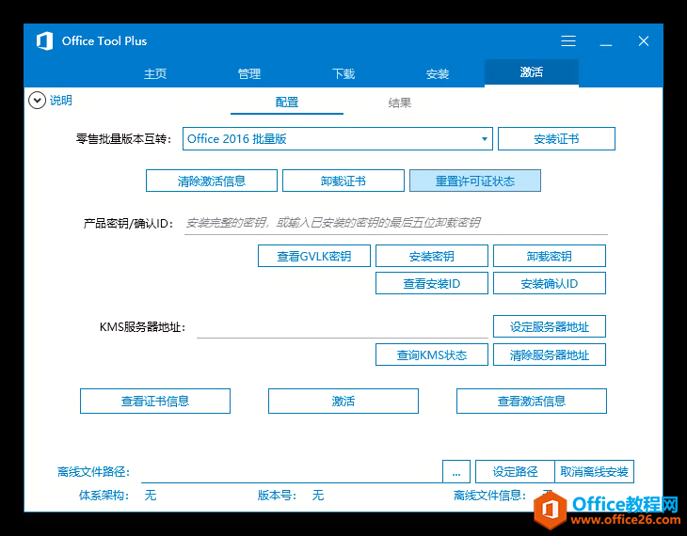Click the 安装密钥 button
The width and height of the screenshot is (687, 536).
pos(432,256)
